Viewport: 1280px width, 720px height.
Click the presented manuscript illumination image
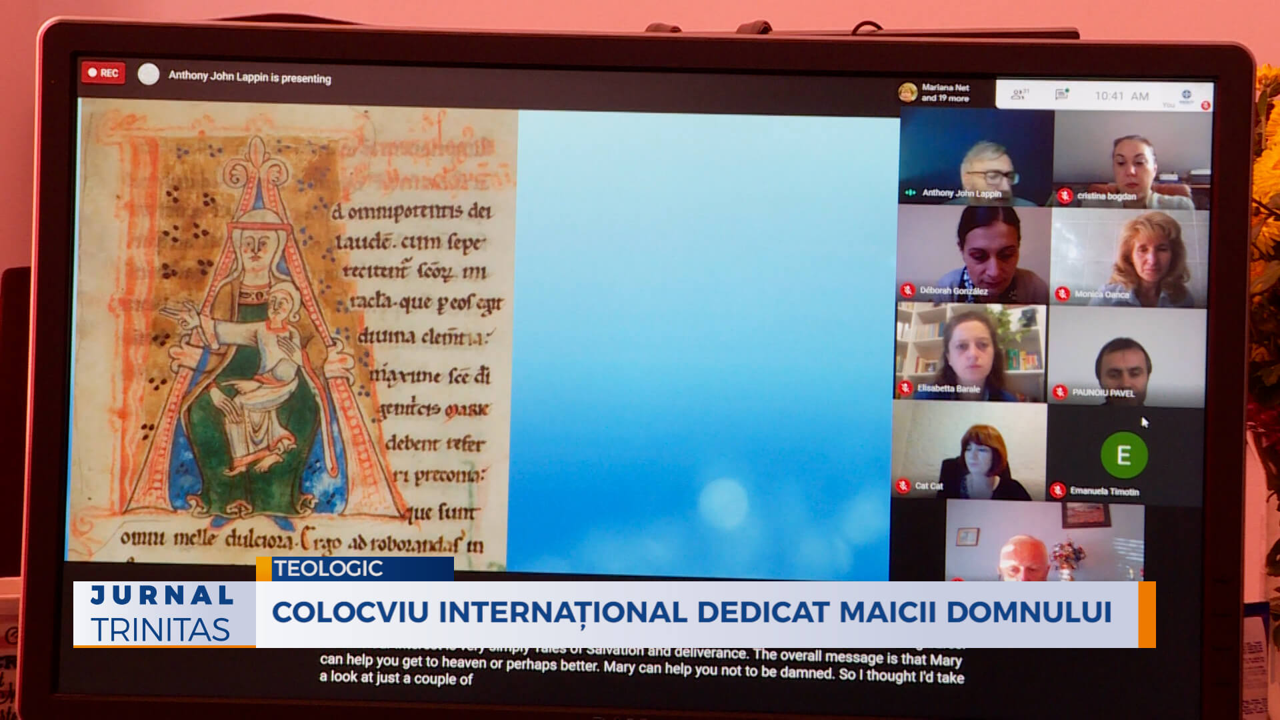(x=293, y=333)
